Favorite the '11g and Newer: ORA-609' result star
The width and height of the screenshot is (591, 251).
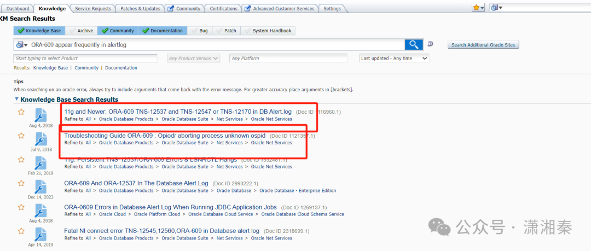pos(21,112)
